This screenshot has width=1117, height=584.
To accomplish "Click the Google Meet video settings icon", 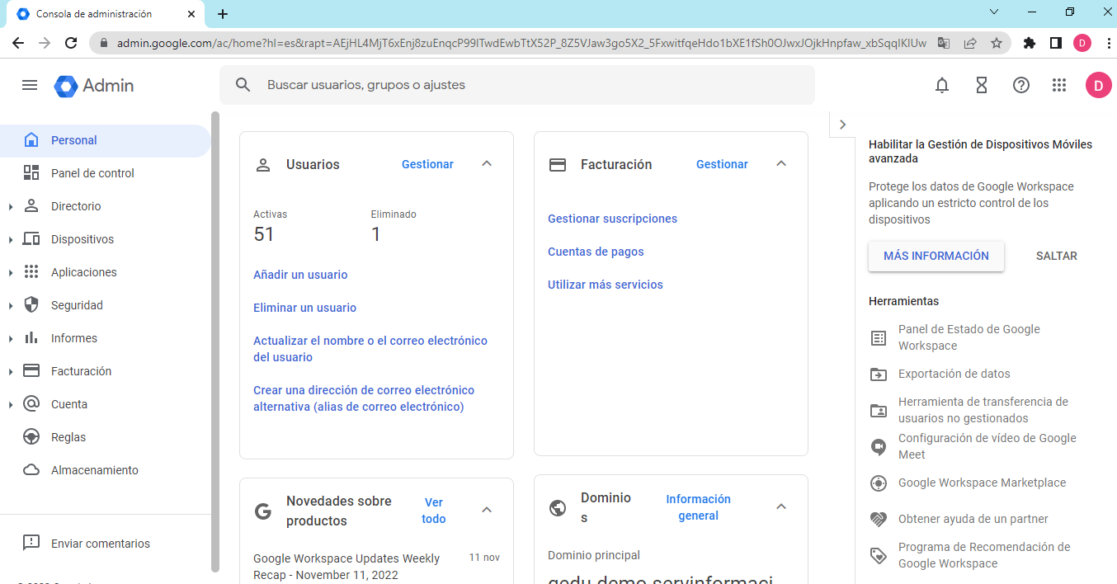I will coord(879,447).
